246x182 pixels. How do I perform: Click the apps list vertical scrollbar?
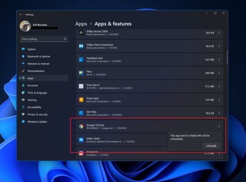227,57
